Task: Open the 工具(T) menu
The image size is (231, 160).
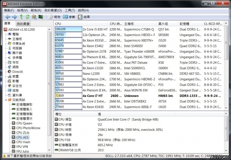Action: [70, 10]
